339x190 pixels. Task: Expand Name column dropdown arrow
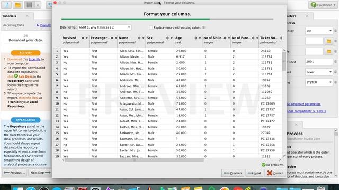click(x=143, y=38)
